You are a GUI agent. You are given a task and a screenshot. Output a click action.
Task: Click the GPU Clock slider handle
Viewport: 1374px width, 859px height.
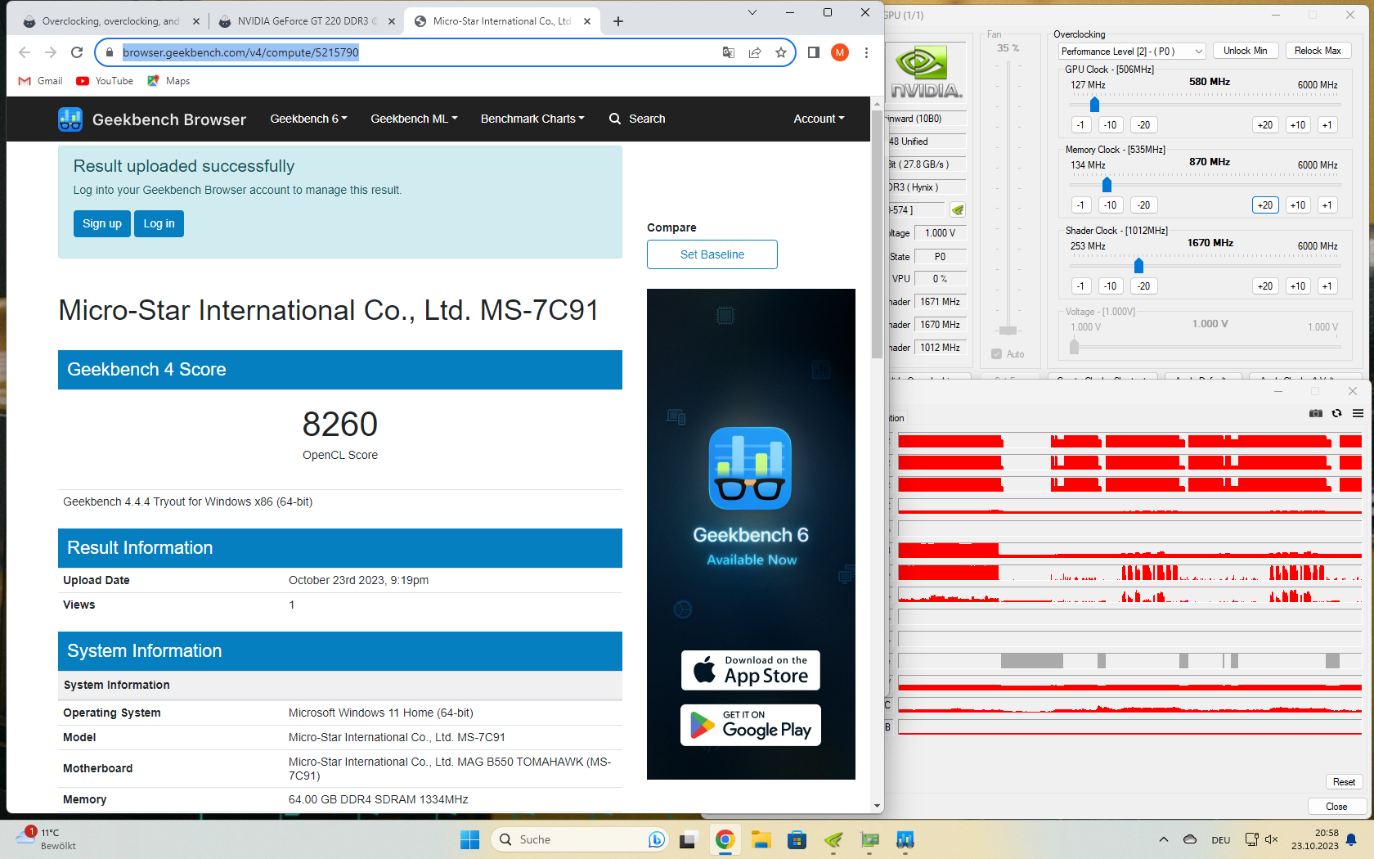point(1094,105)
